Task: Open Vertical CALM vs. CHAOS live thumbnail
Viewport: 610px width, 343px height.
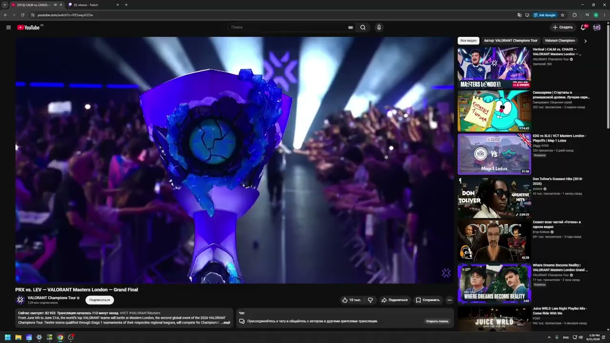Action: 494,68
